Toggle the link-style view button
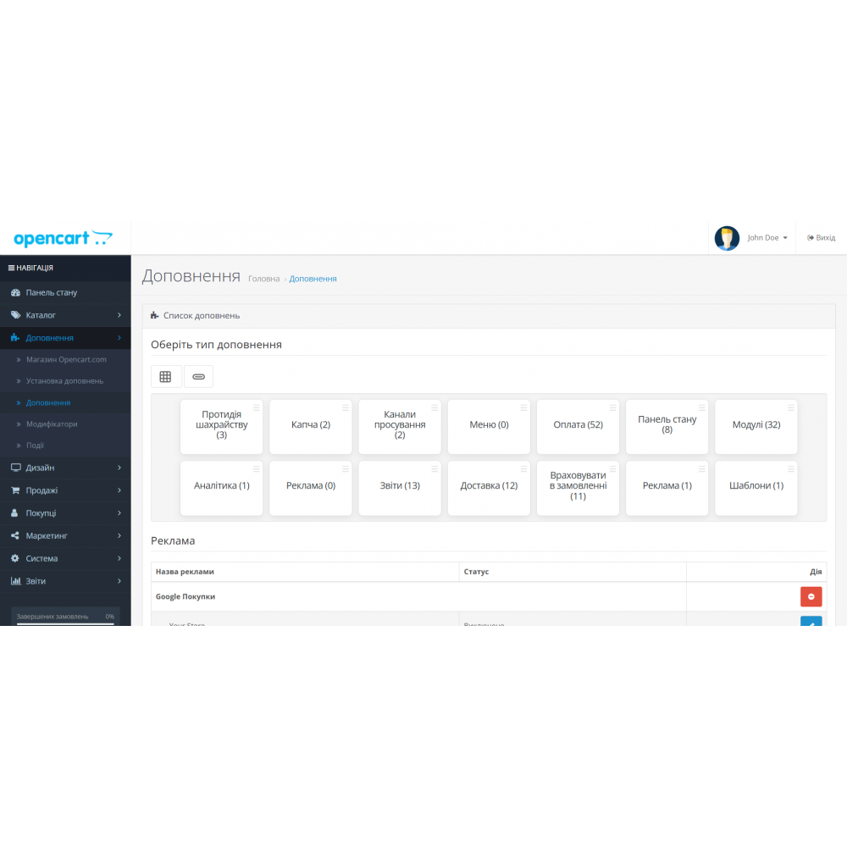This screenshot has height=847, width=847. click(x=198, y=376)
